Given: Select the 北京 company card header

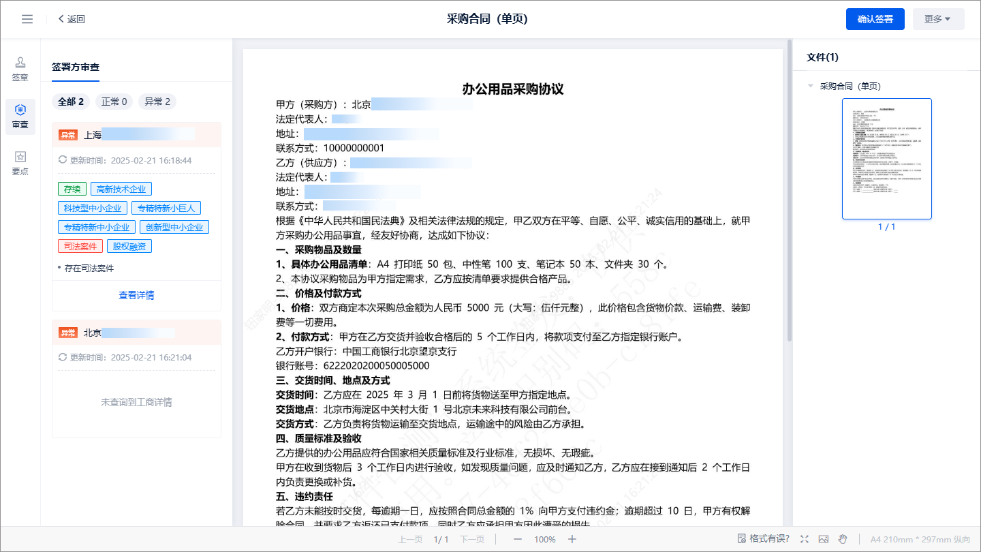Looking at the screenshot, I should (x=136, y=333).
